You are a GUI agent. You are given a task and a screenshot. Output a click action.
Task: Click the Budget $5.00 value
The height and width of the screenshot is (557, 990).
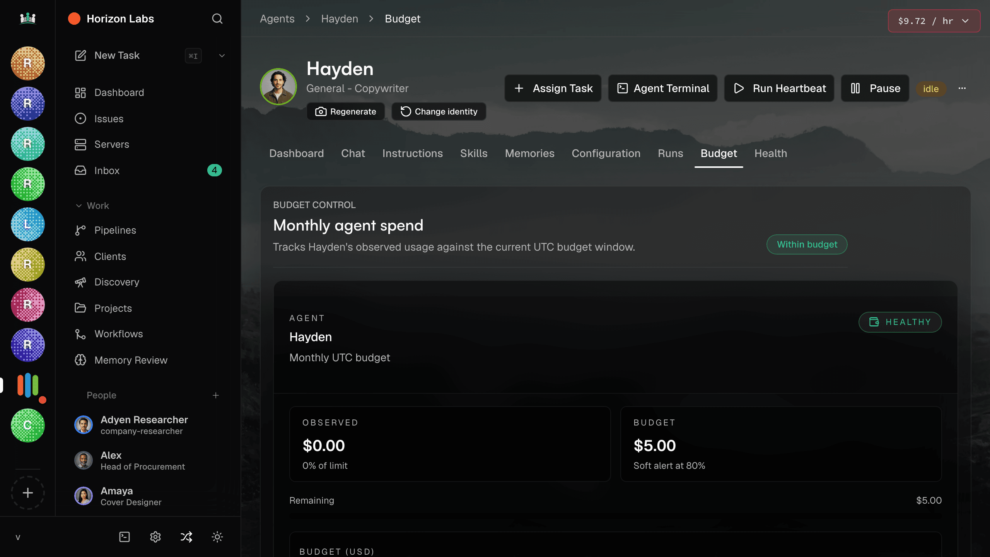[x=655, y=446]
